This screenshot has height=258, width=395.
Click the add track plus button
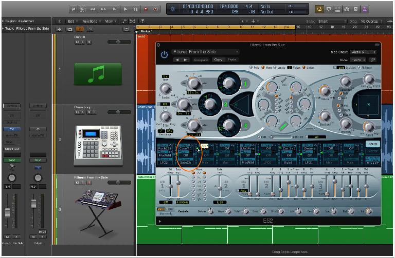tap(59, 29)
